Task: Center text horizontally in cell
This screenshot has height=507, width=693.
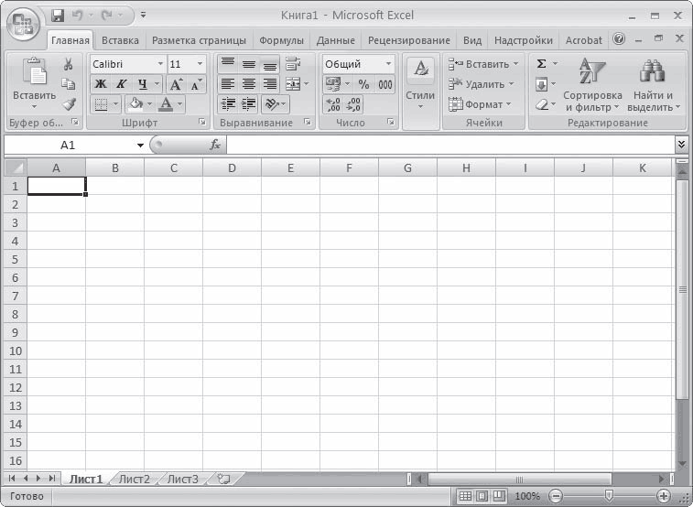Action: (249, 84)
